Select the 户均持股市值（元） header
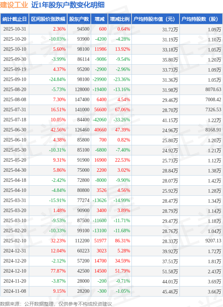This screenshot has width=223, height=307. (x=155, y=19)
